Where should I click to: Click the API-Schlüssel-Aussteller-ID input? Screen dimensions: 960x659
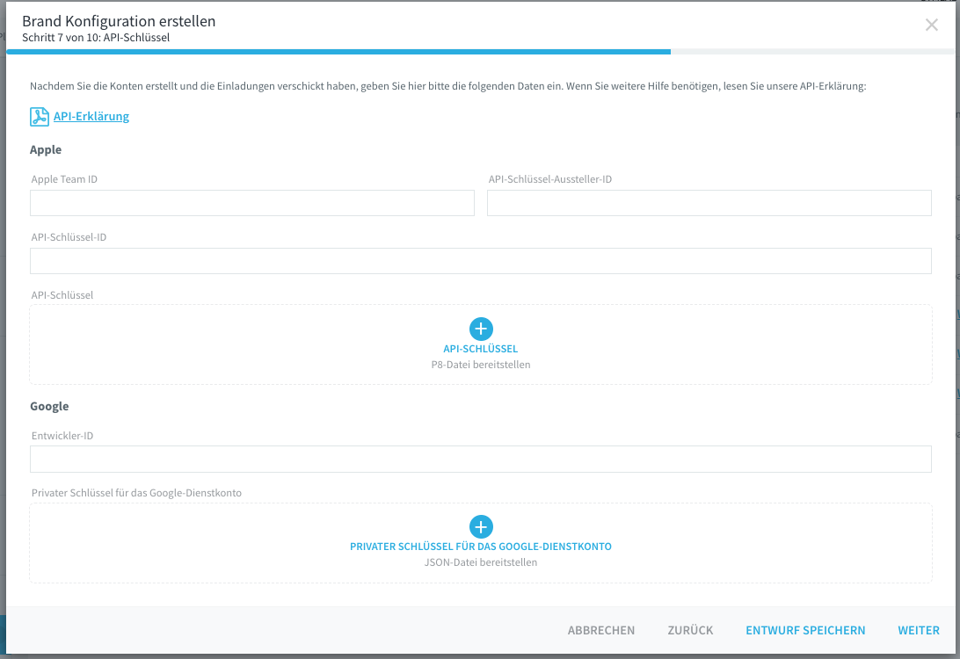709,203
